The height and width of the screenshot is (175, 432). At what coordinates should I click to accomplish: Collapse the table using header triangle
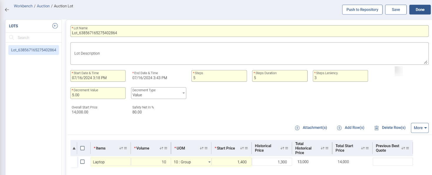(x=74, y=148)
